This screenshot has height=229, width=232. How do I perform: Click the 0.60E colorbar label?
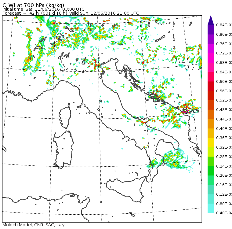[224, 82]
